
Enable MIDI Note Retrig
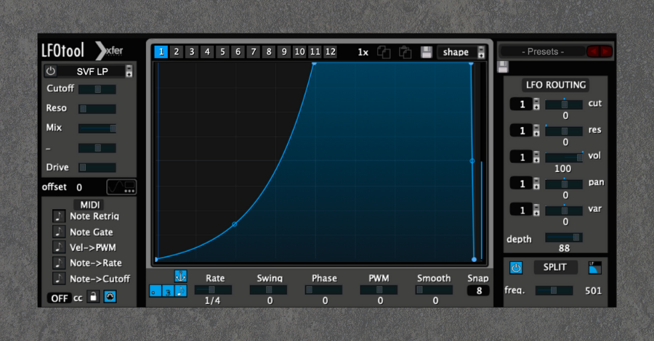click(x=58, y=216)
